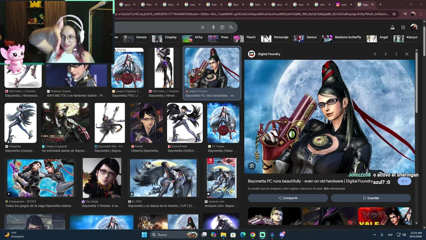
Task: Start voice search with the microphone icon
Action: tap(213, 27)
